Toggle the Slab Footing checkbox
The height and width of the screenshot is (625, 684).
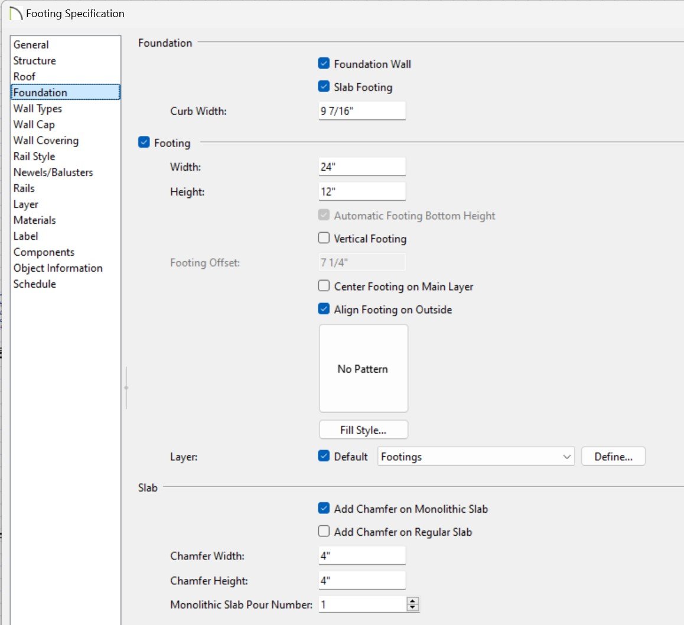point(323,87)
